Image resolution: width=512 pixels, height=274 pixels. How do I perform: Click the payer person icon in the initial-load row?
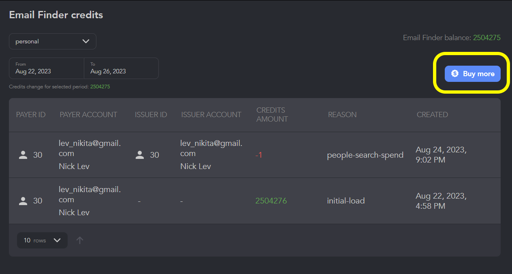click(x=23, y=201)
